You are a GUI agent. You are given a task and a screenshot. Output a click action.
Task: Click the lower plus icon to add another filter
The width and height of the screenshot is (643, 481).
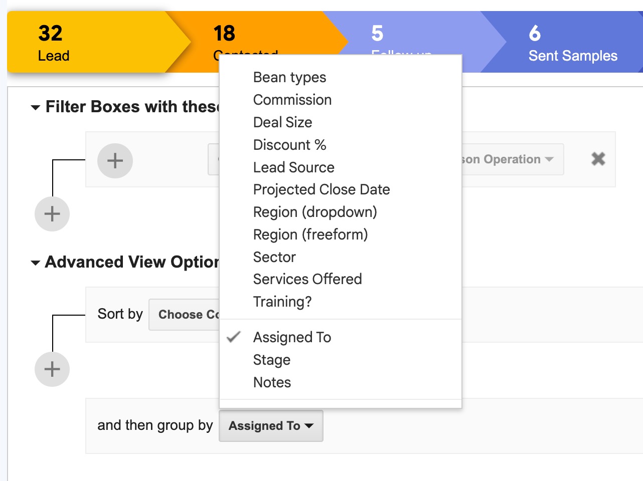pos(52,214)
